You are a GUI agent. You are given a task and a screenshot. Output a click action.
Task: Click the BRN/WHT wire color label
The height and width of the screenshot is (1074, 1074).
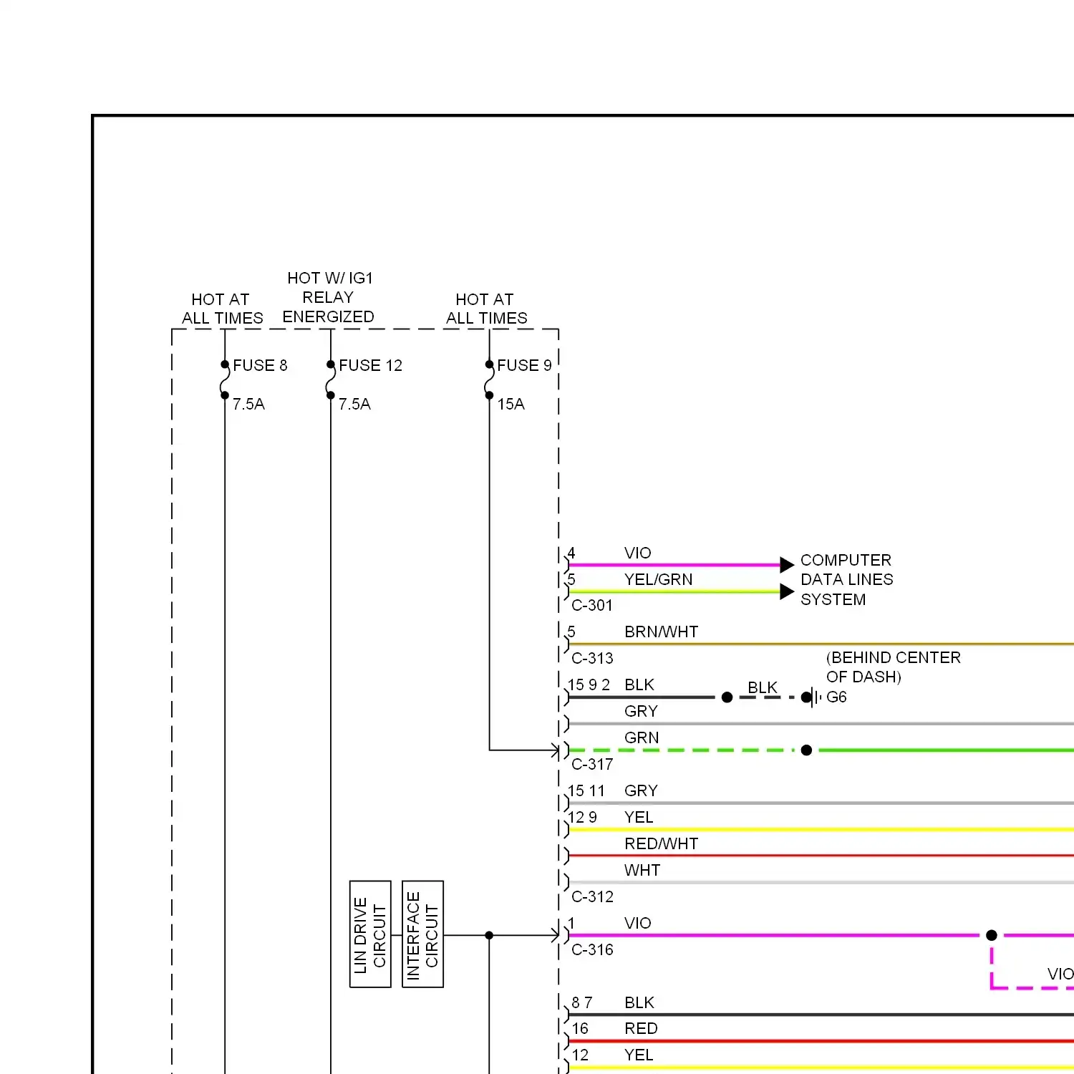661,632
